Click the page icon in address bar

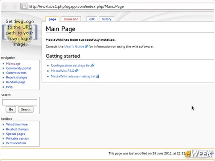tap(24, 6)
